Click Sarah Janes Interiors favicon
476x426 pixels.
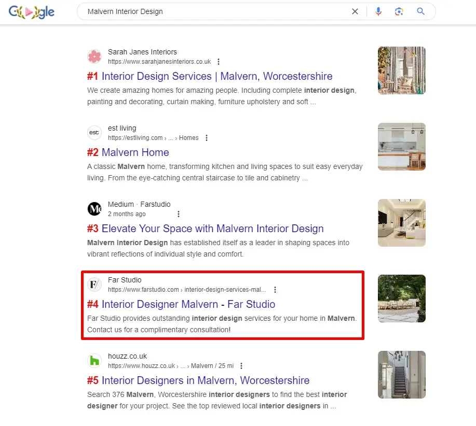click(94, 56)
